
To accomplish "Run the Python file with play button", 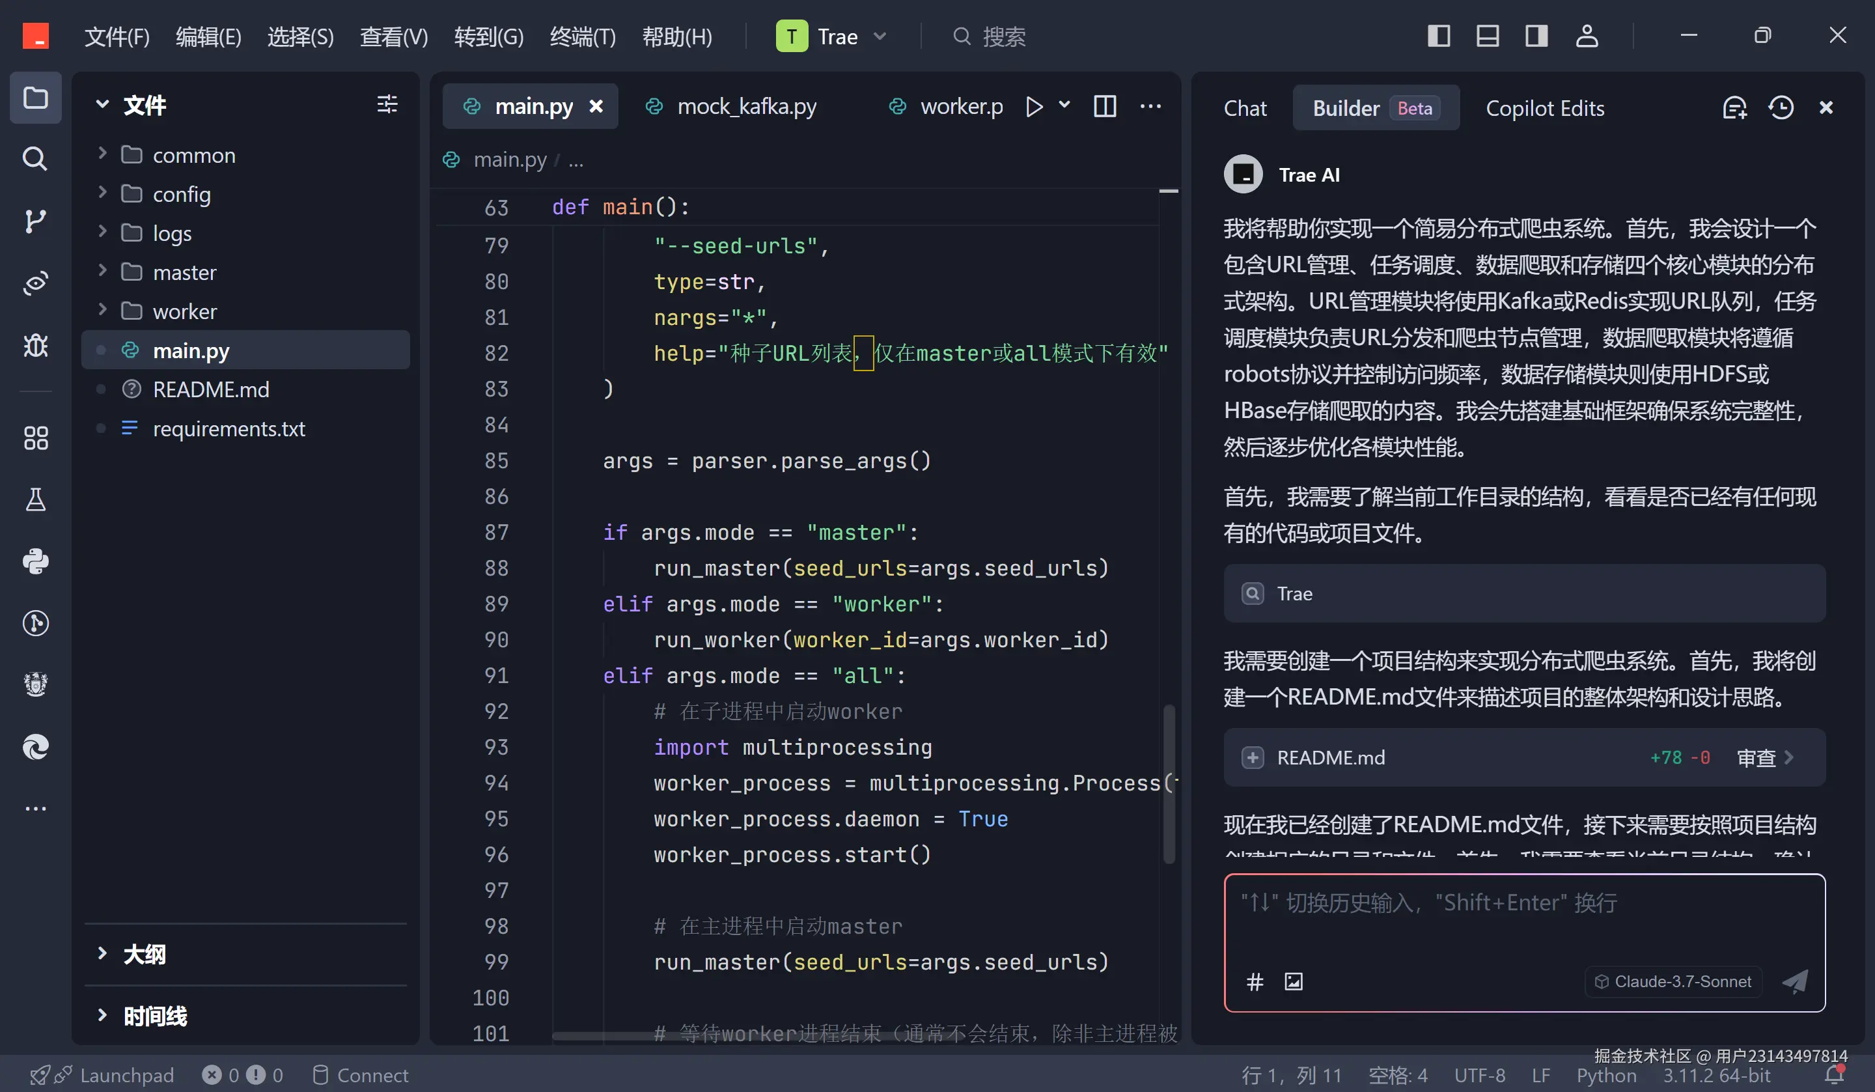I will (1033, 106).
